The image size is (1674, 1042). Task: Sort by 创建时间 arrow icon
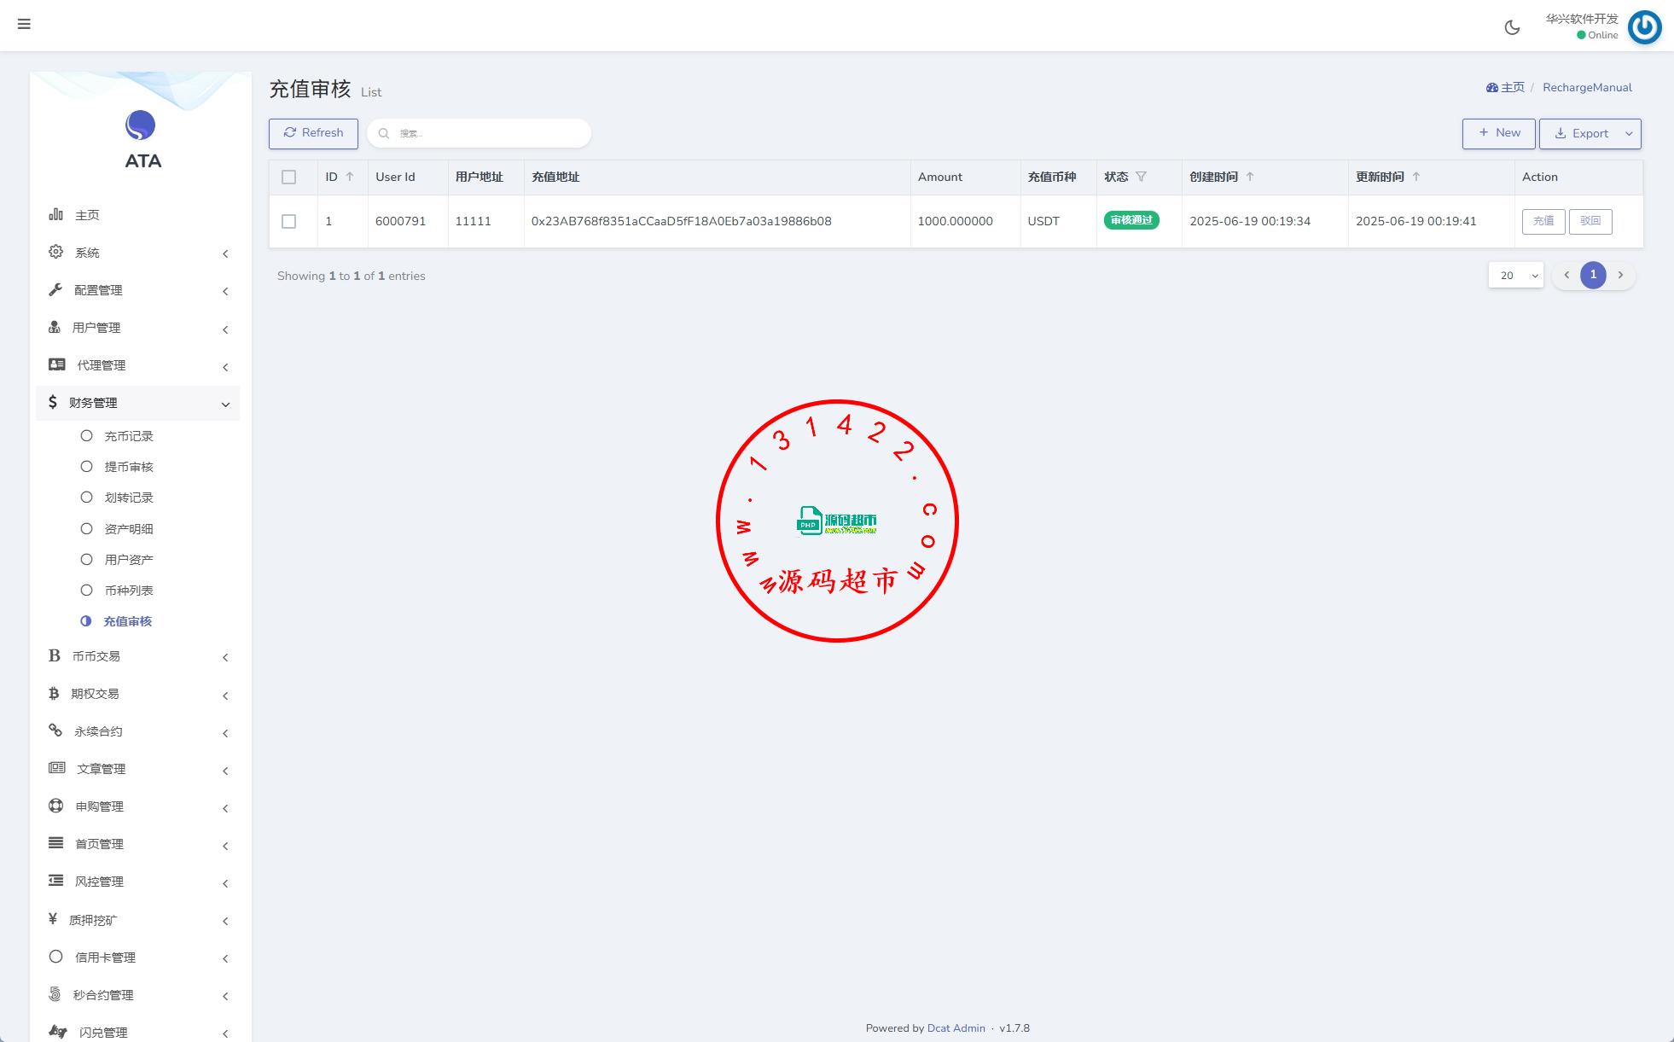1250,177
